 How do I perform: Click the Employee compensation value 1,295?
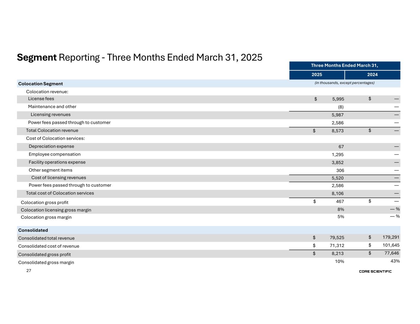tap(338, 155)
